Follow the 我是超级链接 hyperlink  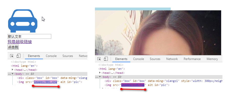coord(20,42)
